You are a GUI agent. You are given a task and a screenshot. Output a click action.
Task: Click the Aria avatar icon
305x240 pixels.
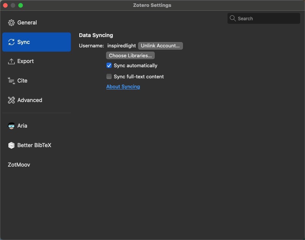click(x=11, y=126)
